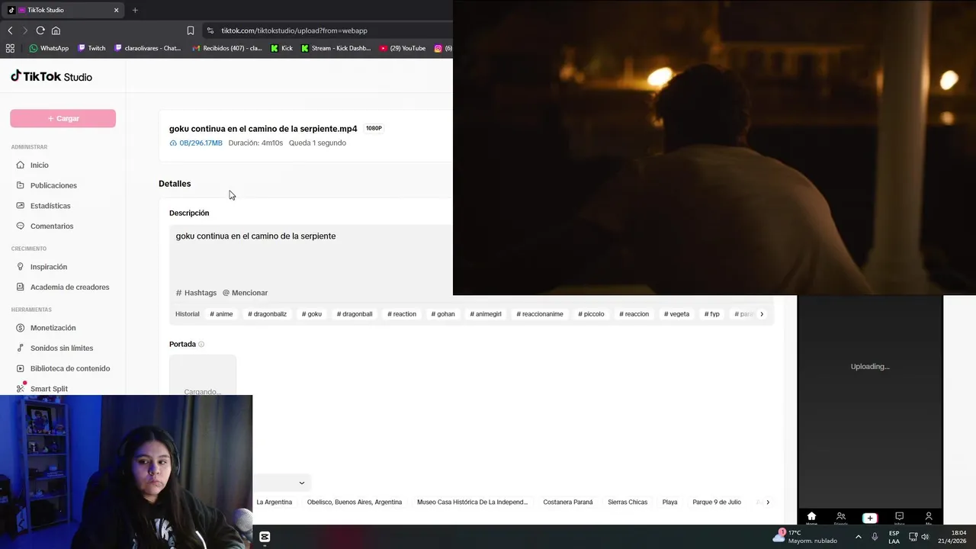Add the #fyp hashtag

711,314
